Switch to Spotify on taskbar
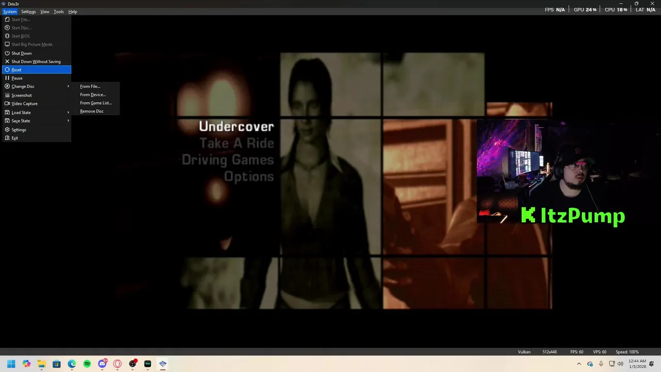This screenshot has width=661, height=372. (x=87, y=364)
